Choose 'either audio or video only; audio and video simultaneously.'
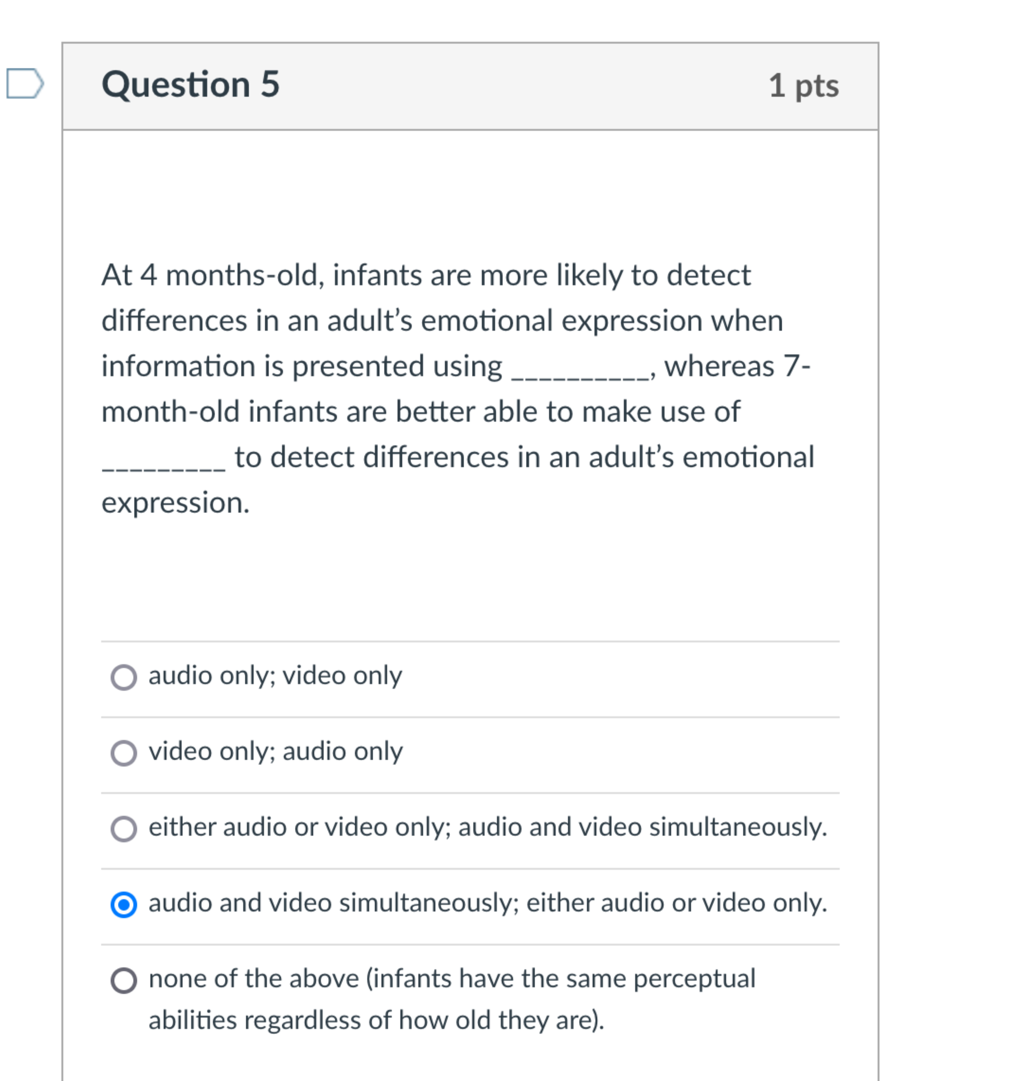The height and width of the screenshot is (1081, 1016). click(125, 828)
